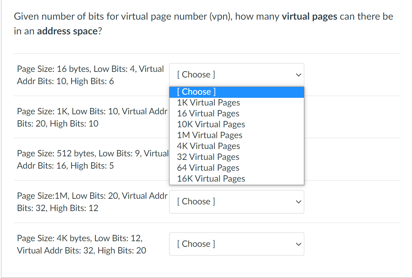Click the chevron arrow beside the fourth "[ Choose ]" box
The width and height of the screenshot is (412, 278).
298,202
